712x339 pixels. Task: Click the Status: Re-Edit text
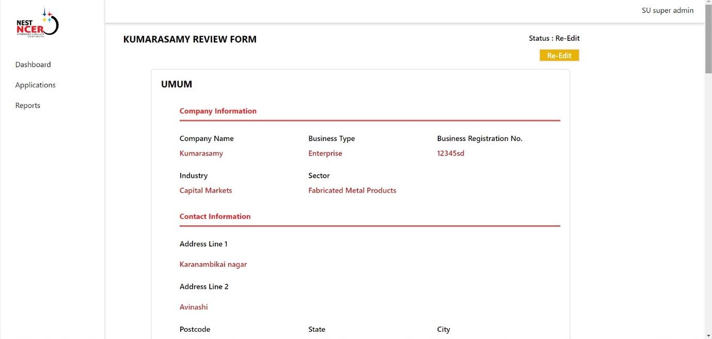coord(554,38)
